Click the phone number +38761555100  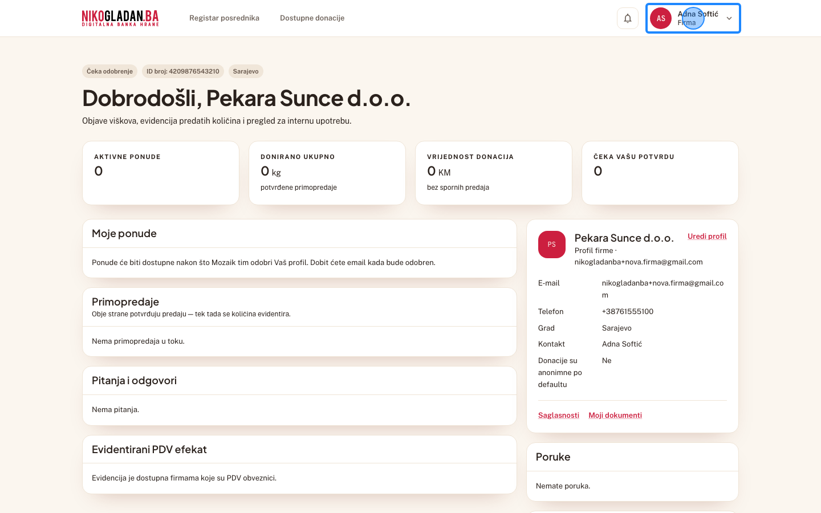(628, 312)
